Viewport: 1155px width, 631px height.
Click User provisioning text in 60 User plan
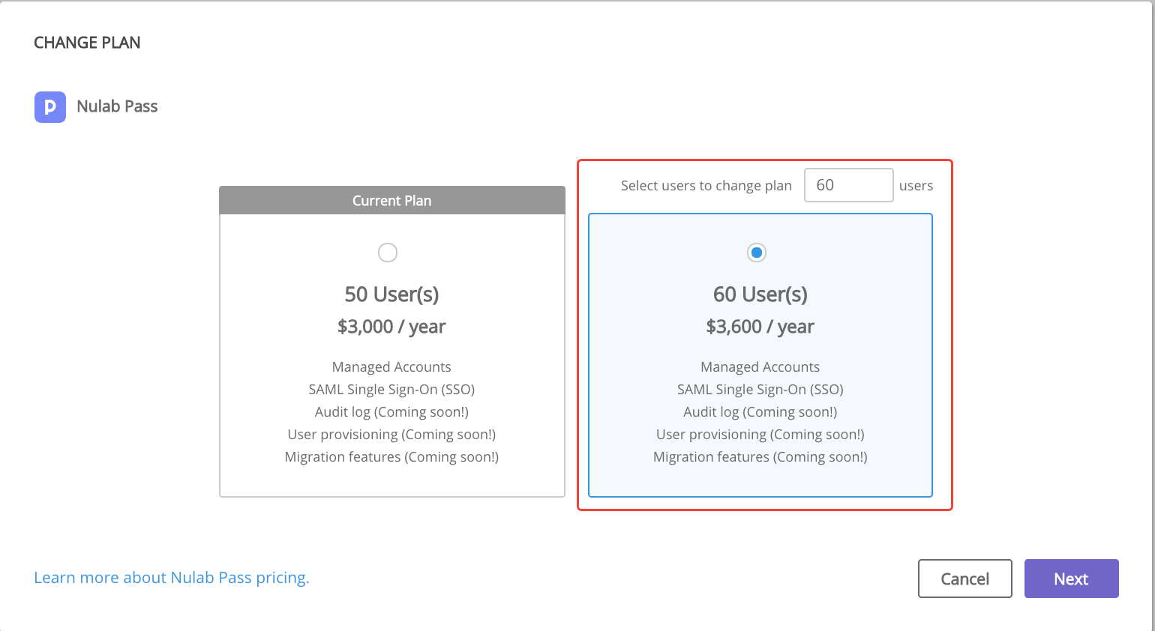[760, 435]
